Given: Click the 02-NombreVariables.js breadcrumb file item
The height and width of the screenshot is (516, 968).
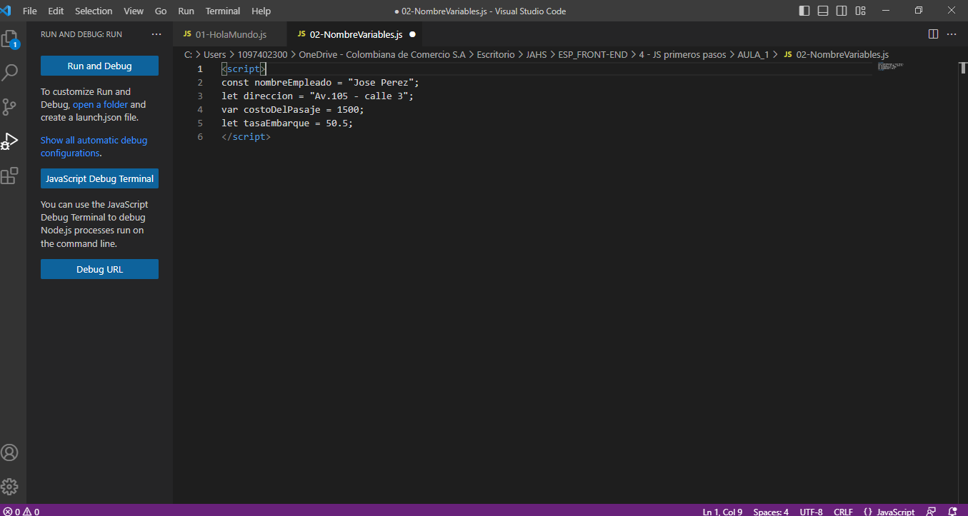Looking at the screenshot, I should [x=836, y=54].
